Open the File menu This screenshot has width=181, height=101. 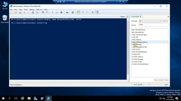pos(11,10)
